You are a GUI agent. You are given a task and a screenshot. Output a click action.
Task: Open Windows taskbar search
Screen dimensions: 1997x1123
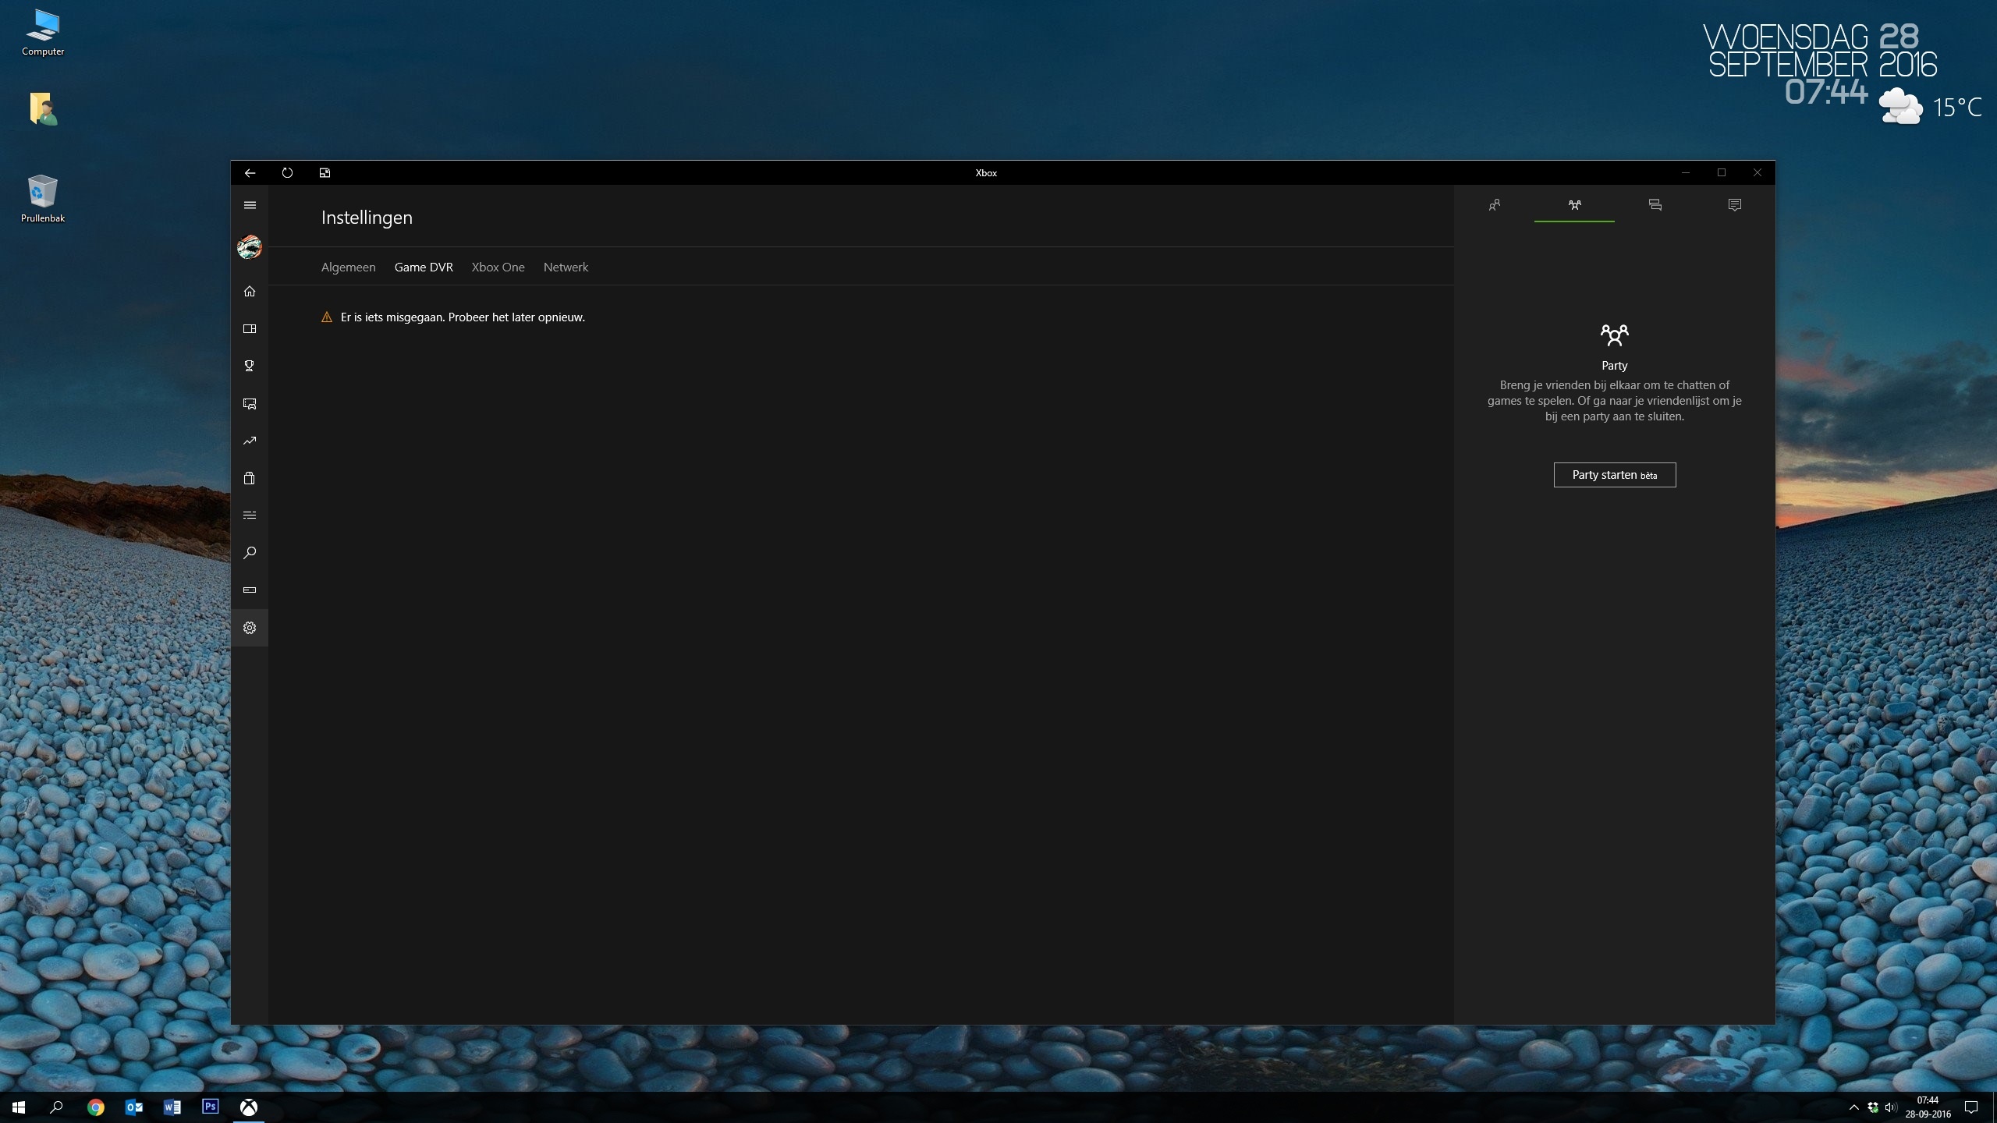[x=56, y=1107]
